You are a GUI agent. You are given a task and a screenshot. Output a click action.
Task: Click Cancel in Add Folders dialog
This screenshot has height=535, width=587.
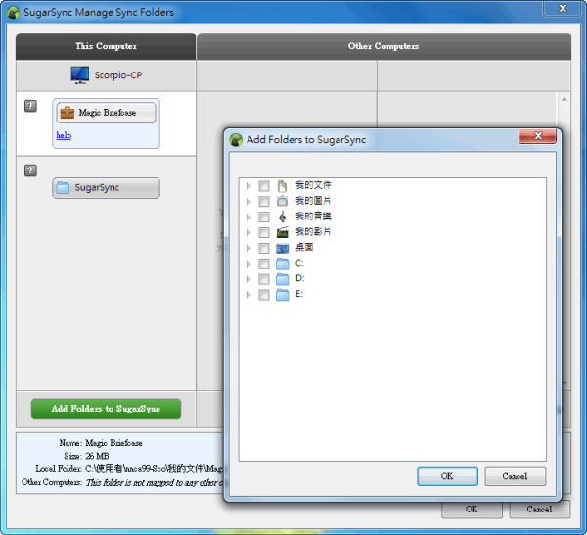516,476
